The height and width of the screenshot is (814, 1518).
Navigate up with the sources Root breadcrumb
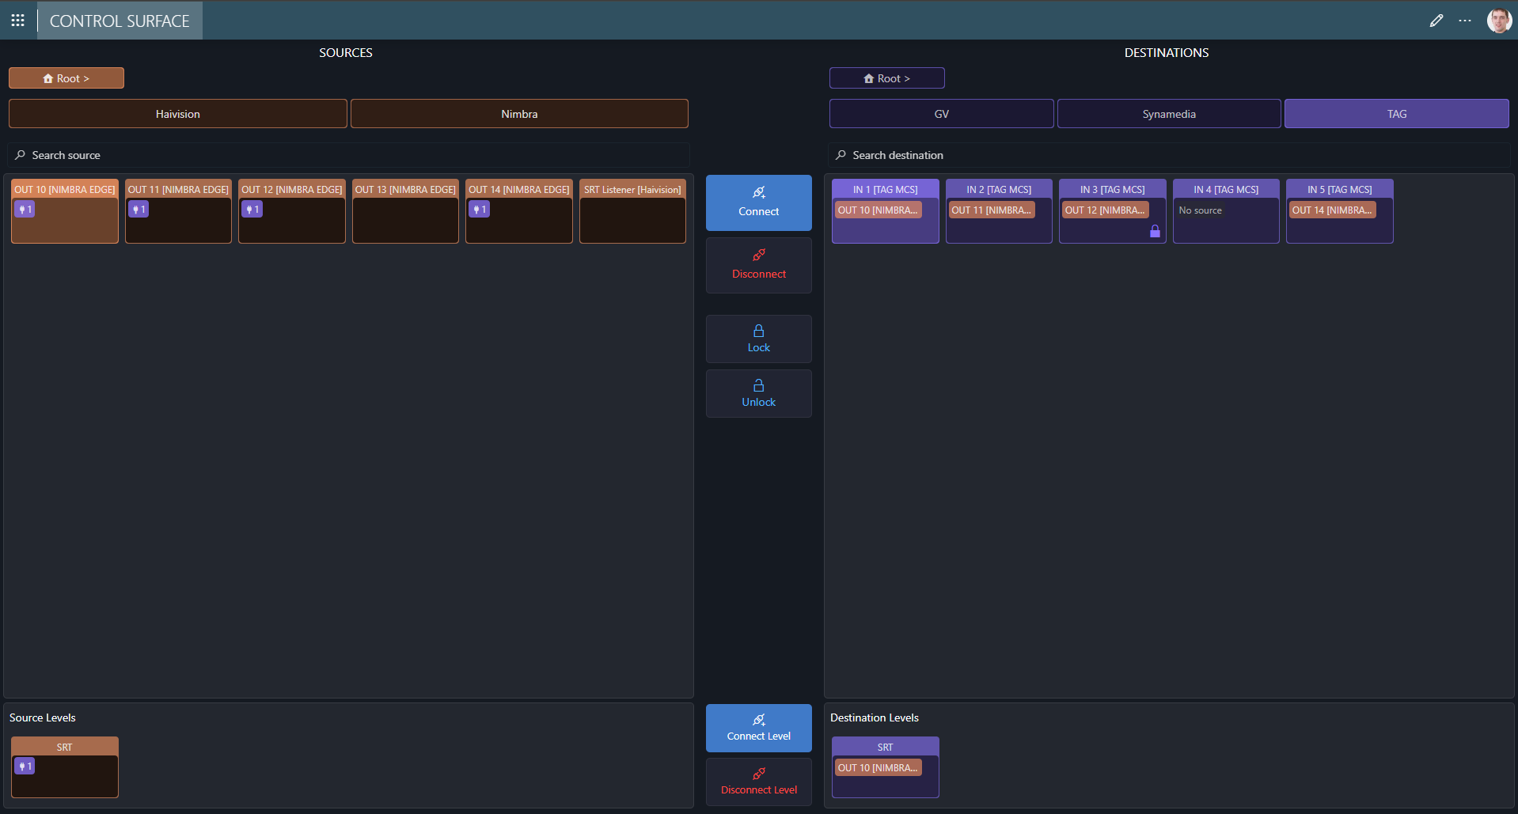coord(66,78)
